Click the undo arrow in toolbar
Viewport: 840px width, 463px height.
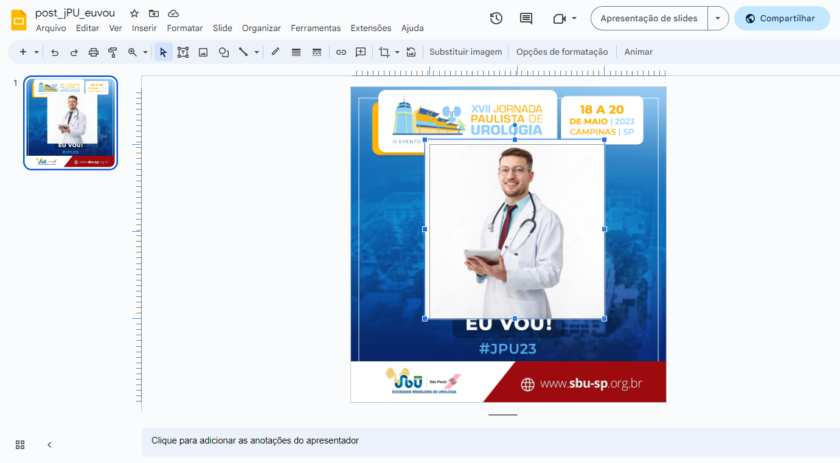tap(55, 52)
